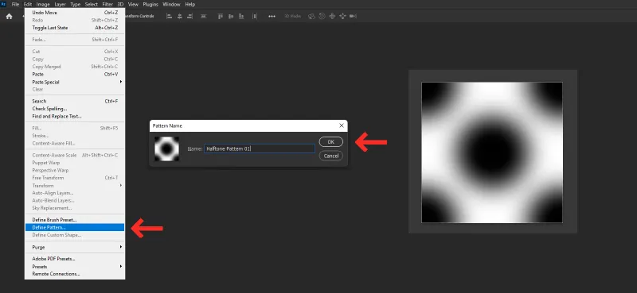637x293 pixels.
Task: Click the grayed Puppet Warp entry
Action: [75, 163]
